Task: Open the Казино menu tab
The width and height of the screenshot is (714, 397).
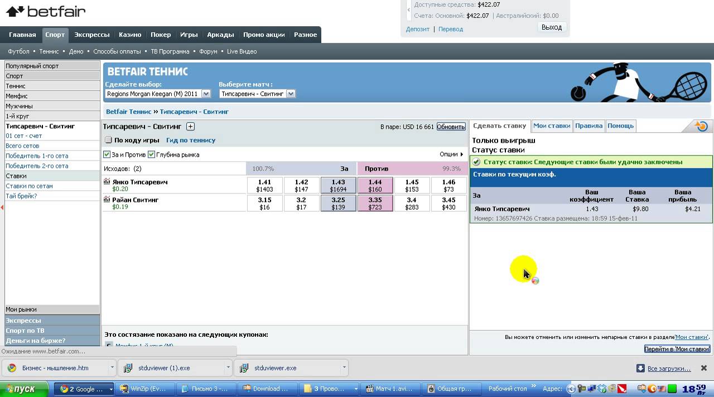Action: point(130,35)
